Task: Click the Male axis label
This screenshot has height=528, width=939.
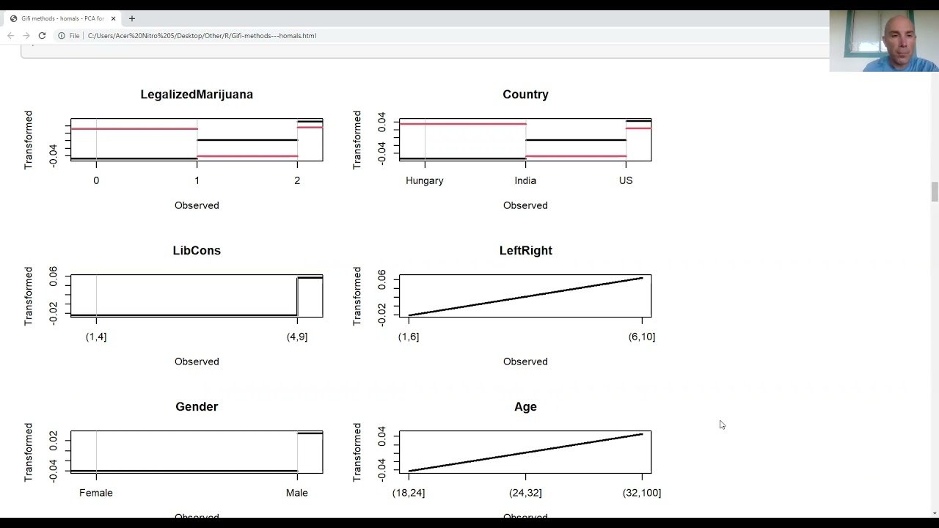Action: 297,493
